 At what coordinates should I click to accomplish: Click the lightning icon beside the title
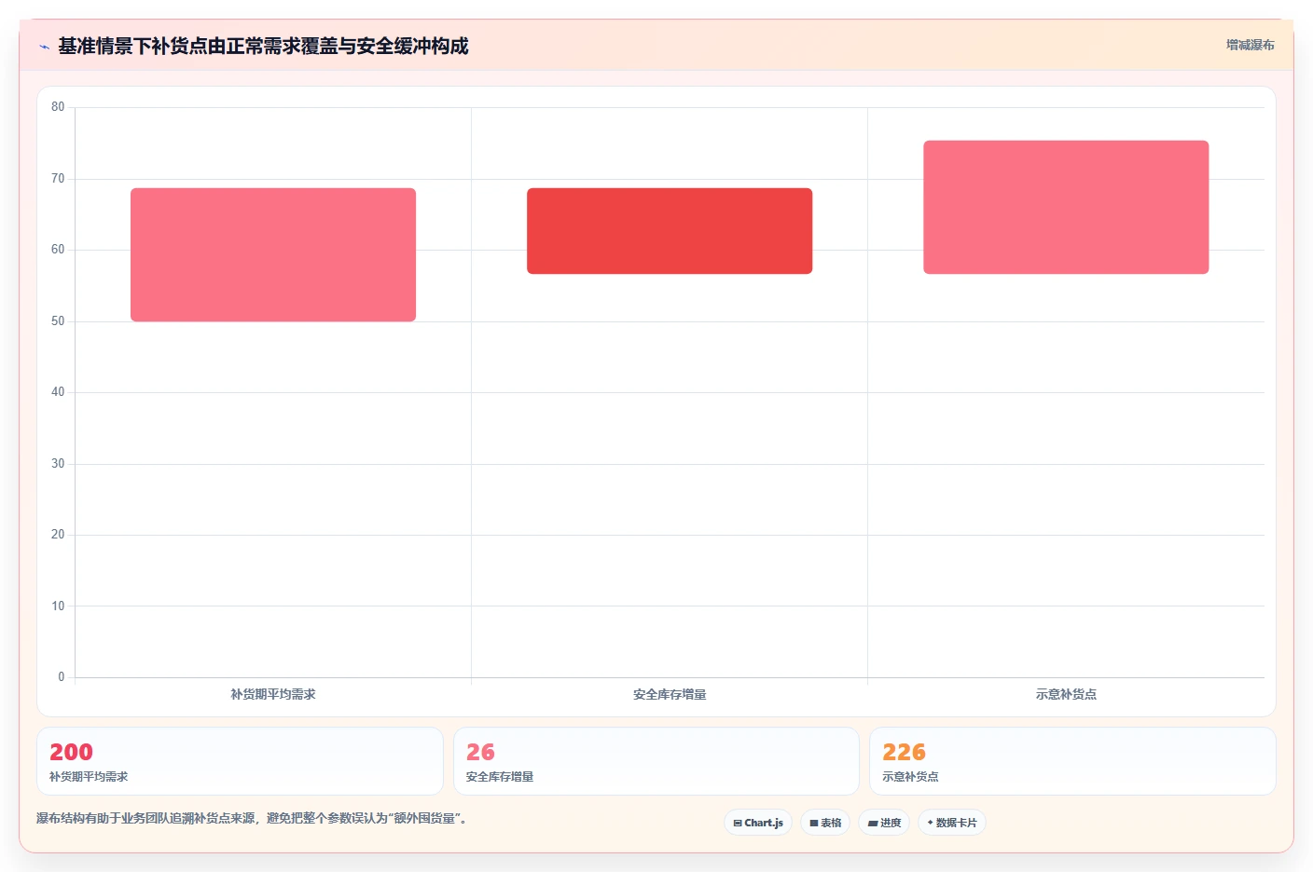44,47
